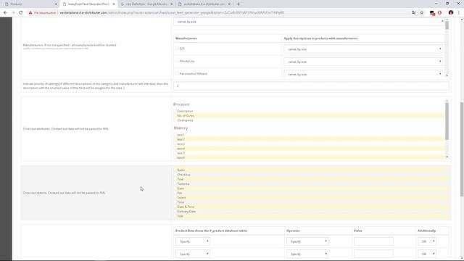464x261 pixels.
Task: Click the not-secure warning icon
Action: tap(30, 13)
